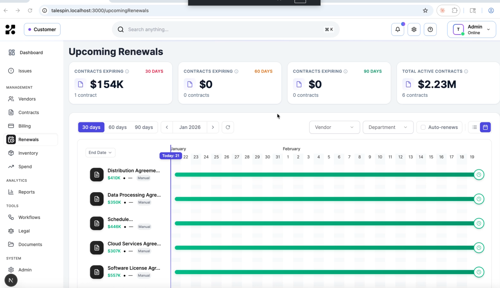Image resolution: width=500 pixels, height=288 pixels.
Task: Click the notifications bell
Action: pos(398,29)
